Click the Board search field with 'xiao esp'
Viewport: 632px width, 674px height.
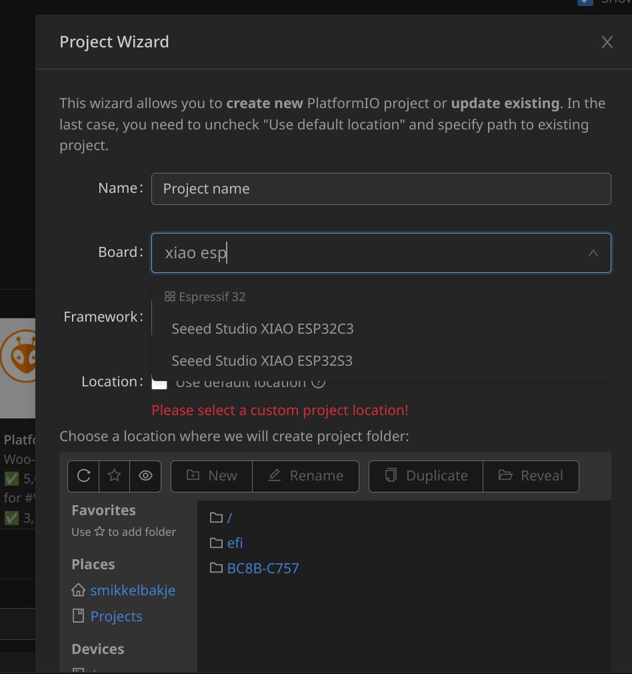coord(381,253)
